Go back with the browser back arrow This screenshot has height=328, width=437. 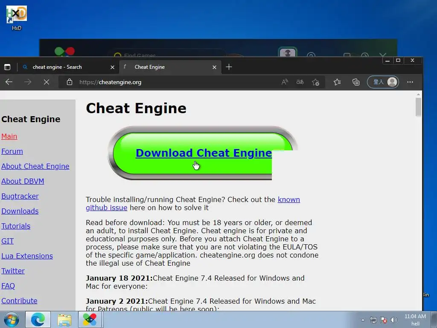[9, 82]
